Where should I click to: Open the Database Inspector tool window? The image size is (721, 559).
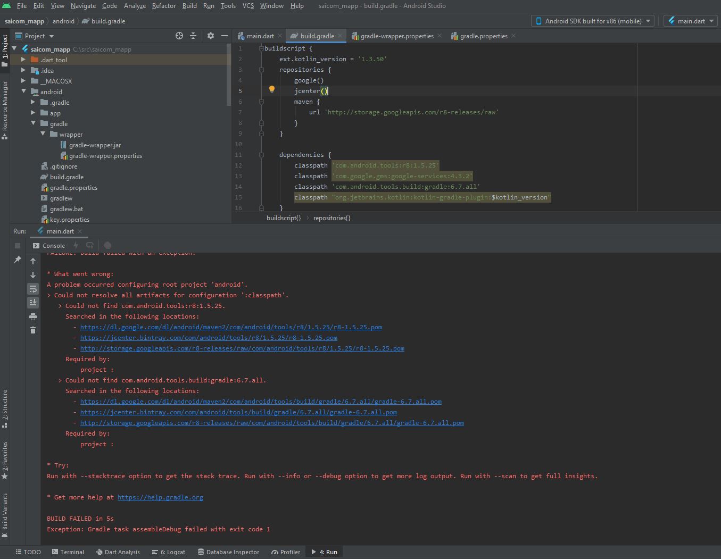(x=228, y=552)
